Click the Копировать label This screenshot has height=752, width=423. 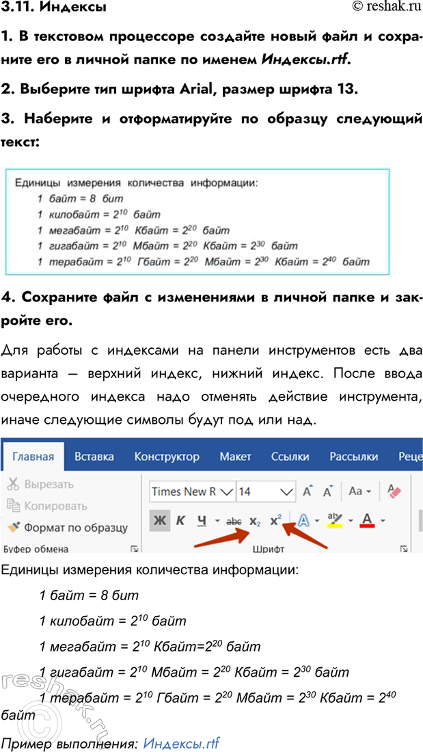pos(55,505)
